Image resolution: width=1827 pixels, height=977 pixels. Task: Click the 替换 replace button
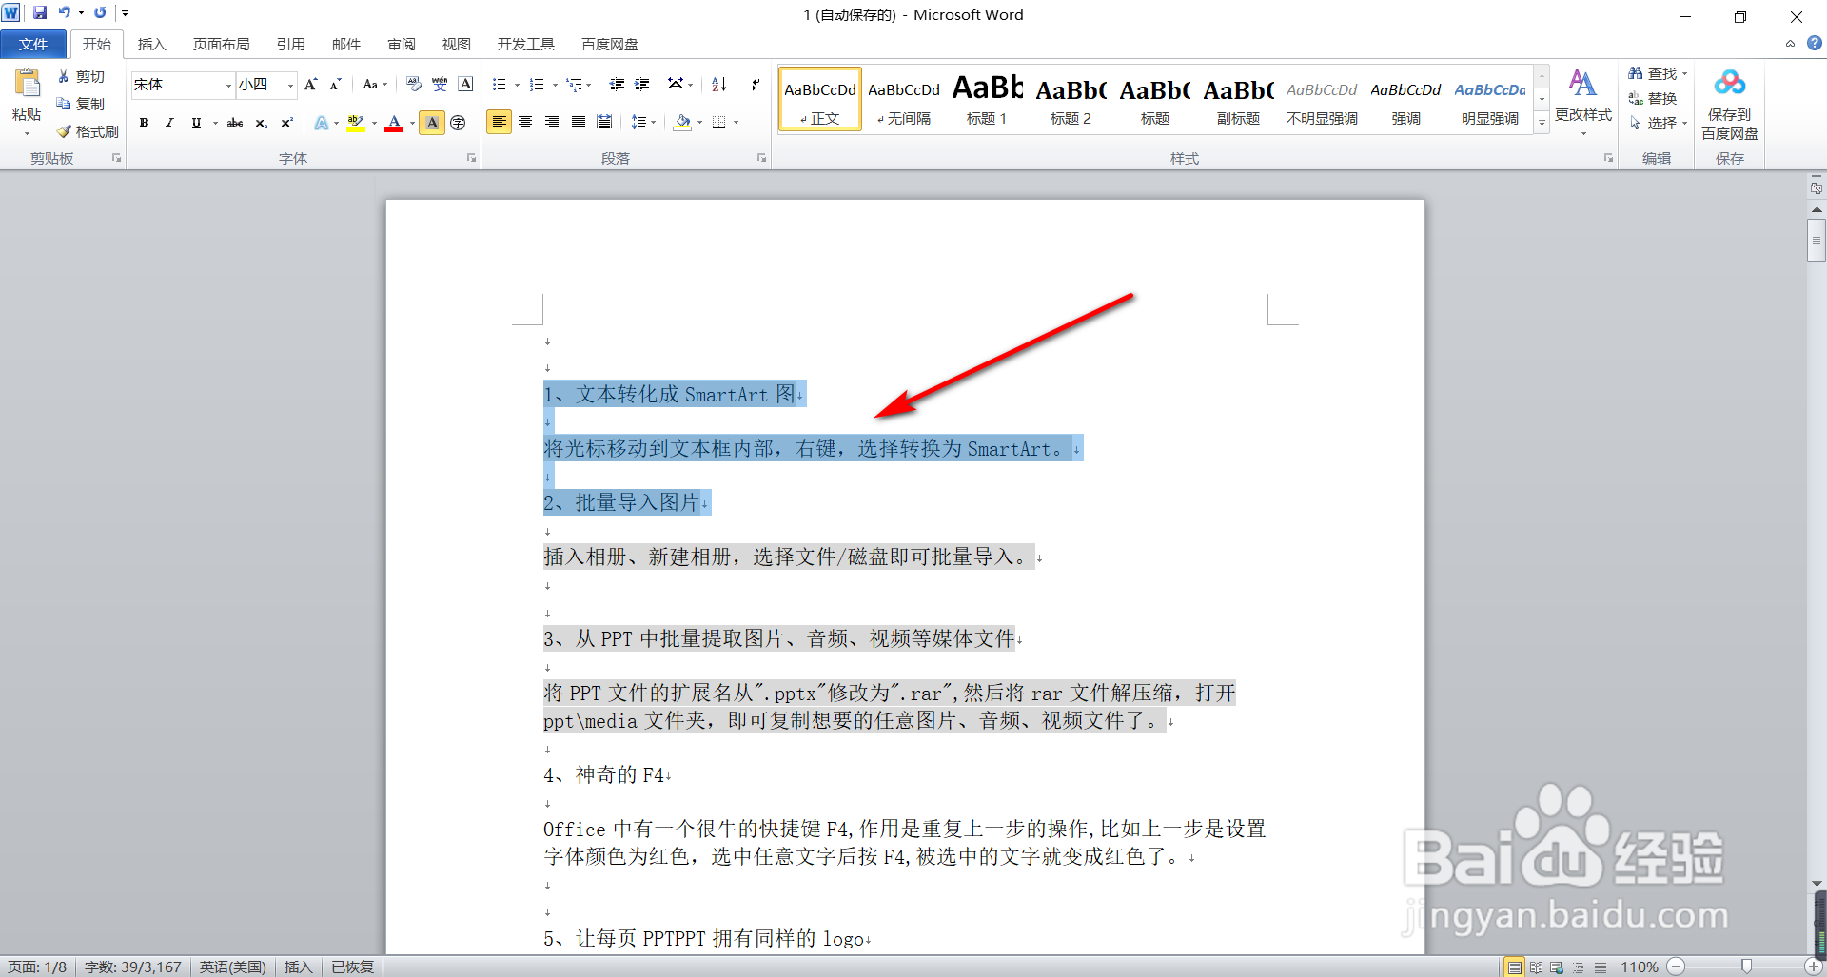point(1652,98)
